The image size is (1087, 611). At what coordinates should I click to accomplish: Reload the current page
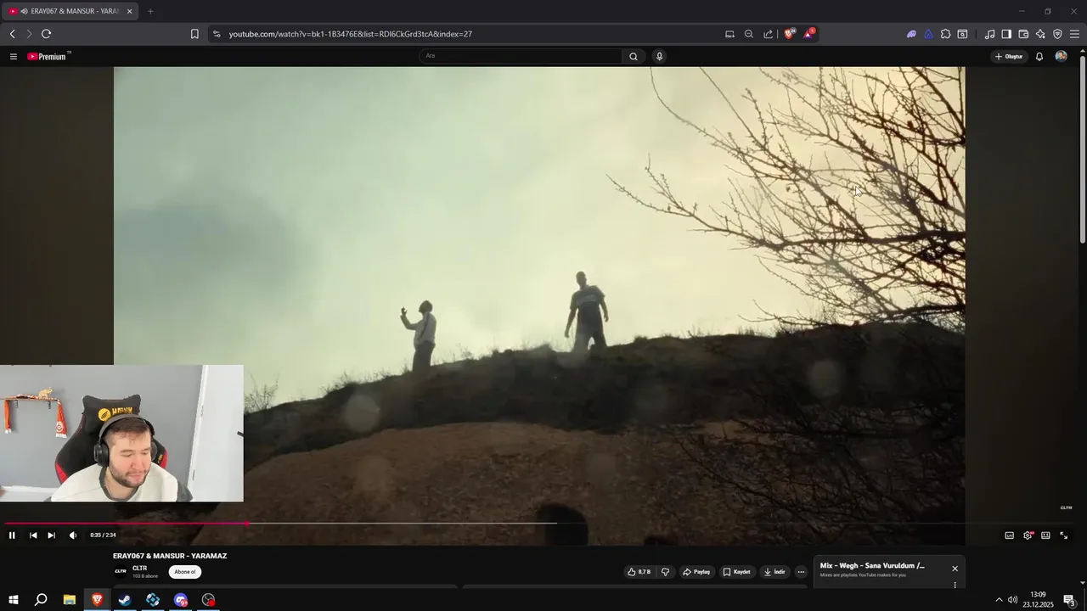(46, 34)
